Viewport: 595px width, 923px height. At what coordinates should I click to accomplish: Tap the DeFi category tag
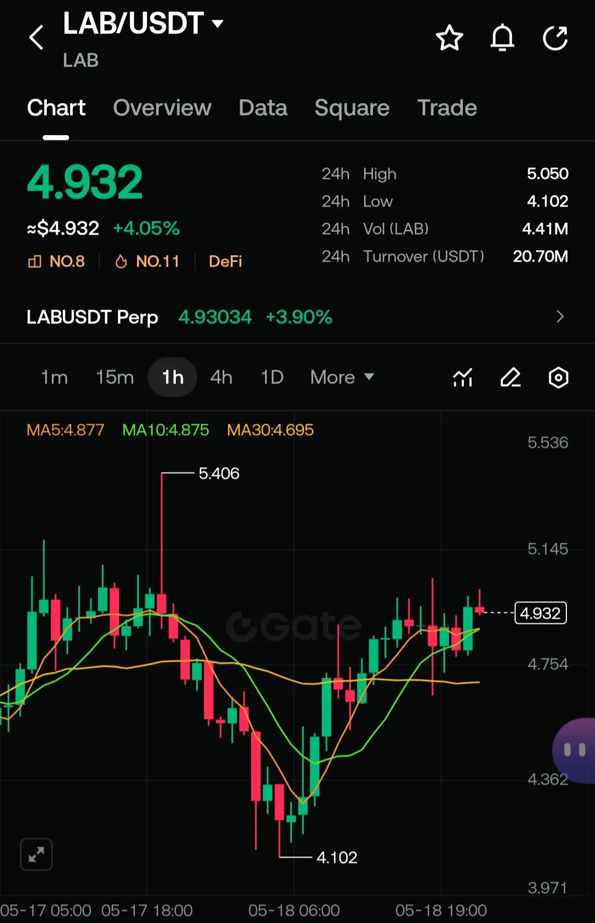(x=226, y=261)
